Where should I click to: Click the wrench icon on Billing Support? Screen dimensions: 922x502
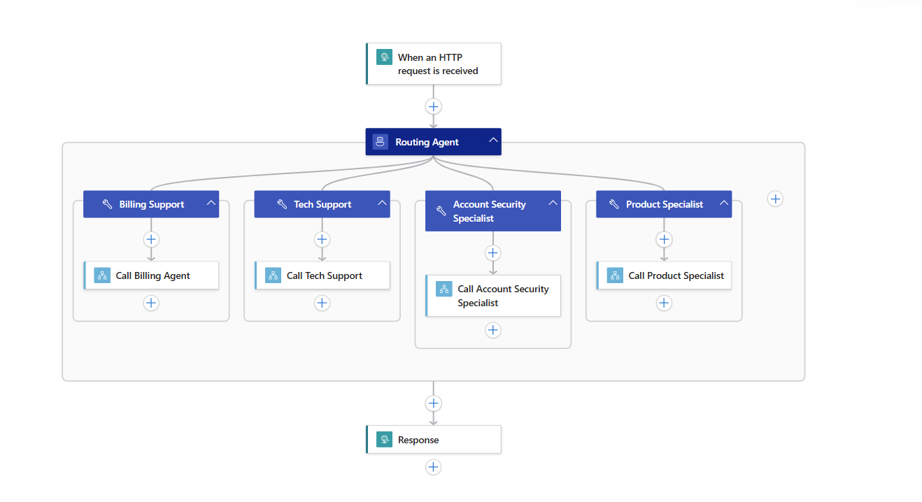tap(107, 203)
